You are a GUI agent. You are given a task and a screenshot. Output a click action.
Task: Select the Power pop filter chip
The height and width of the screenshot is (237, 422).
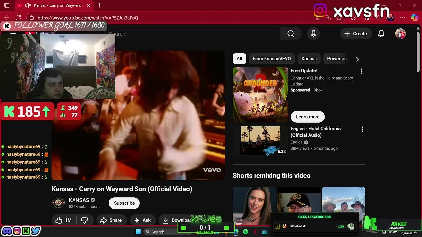(337, 59)
